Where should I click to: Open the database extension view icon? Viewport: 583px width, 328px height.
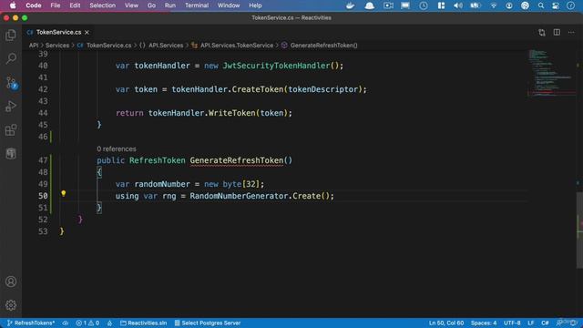pyautogui.click(x=11, y=153)
